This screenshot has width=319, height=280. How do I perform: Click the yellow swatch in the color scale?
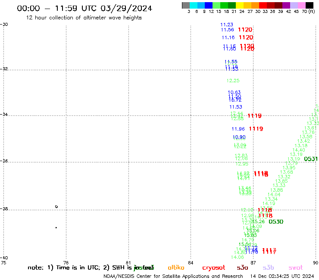[x=240, y=5]
